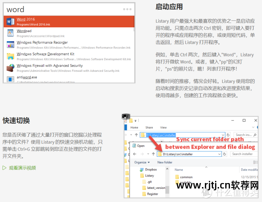Click the play icon beside 观看演示视频
Image resolution: width=262 pixels, height=202 pixels.
(4, 168)
